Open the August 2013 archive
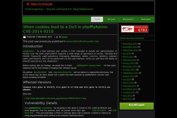177x118 pixels. click(129, 76)
